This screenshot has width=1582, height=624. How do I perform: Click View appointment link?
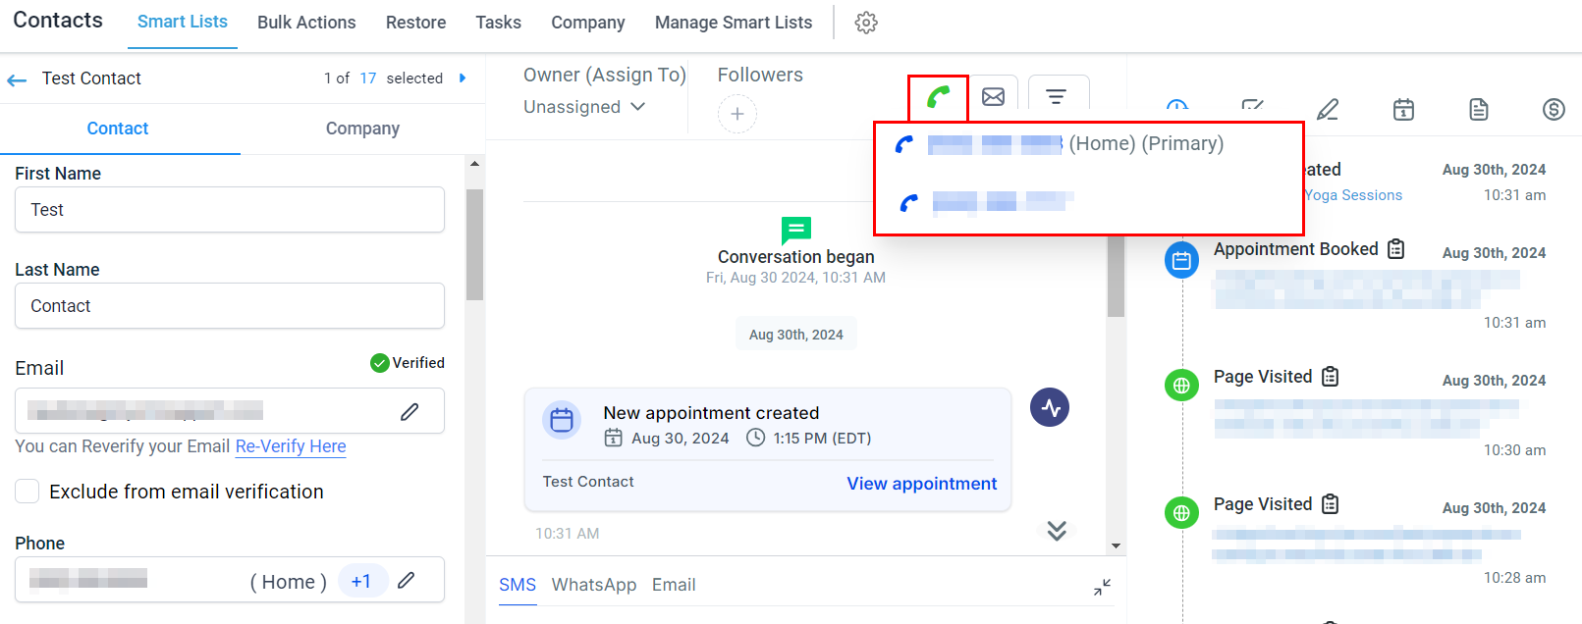pyautogui.click(x=921, y=484)
